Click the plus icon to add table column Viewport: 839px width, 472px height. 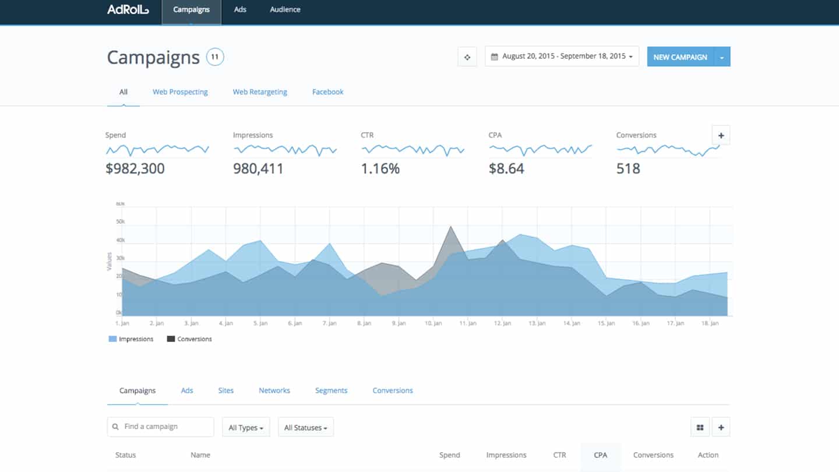point(721,427)
